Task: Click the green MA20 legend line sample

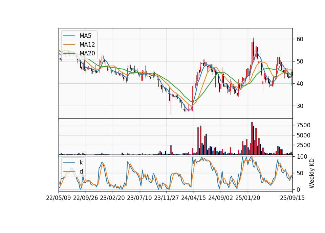Action: click(x=69, y=54)
